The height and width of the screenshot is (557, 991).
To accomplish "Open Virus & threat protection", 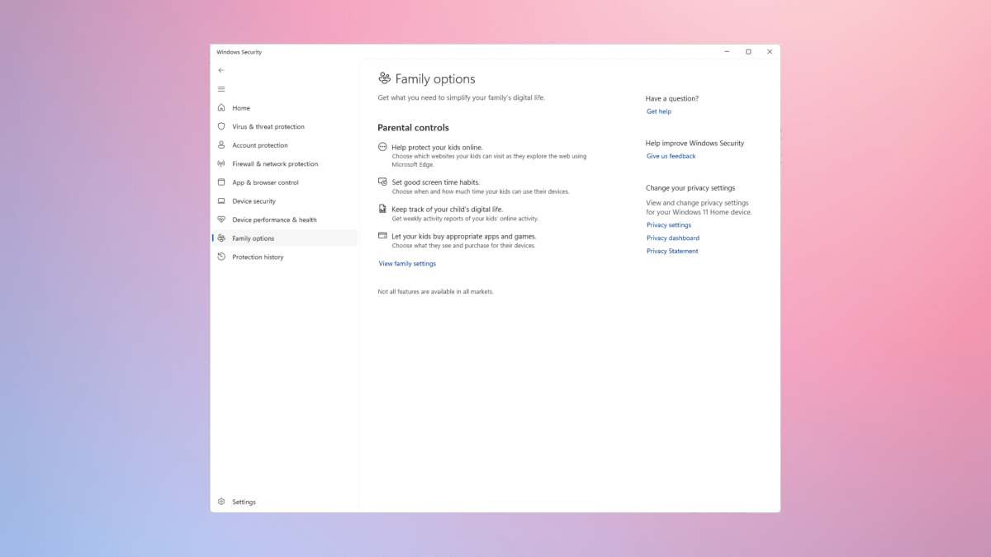I will click(284, 126).
